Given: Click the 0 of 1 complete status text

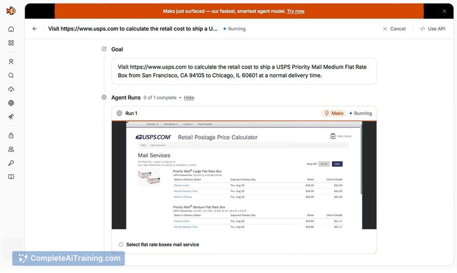Looking at the screenshot, I should [160, 98].
